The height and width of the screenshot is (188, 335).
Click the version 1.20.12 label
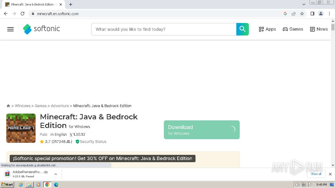[77, 134]
